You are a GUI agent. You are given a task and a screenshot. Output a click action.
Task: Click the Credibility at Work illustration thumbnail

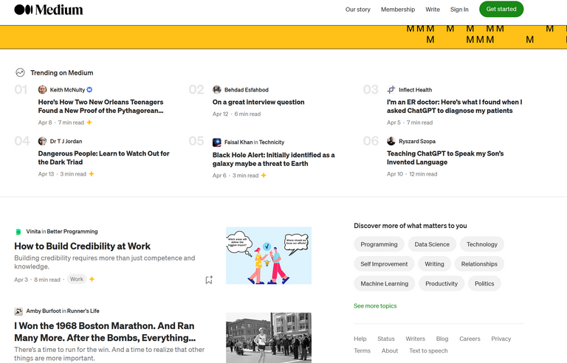pyautogui.click(x=269, y=255)
